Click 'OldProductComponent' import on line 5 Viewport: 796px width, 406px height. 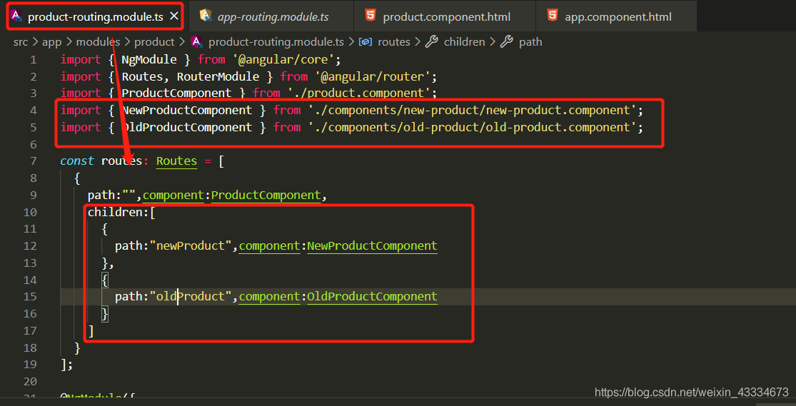tap(187, 128)
